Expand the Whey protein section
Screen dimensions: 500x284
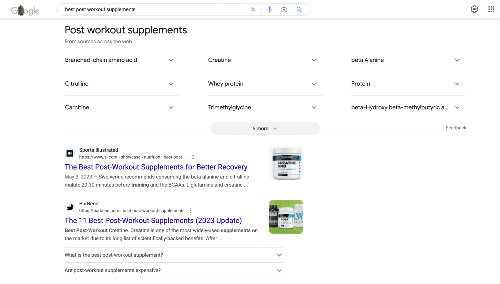pos(314,84)
